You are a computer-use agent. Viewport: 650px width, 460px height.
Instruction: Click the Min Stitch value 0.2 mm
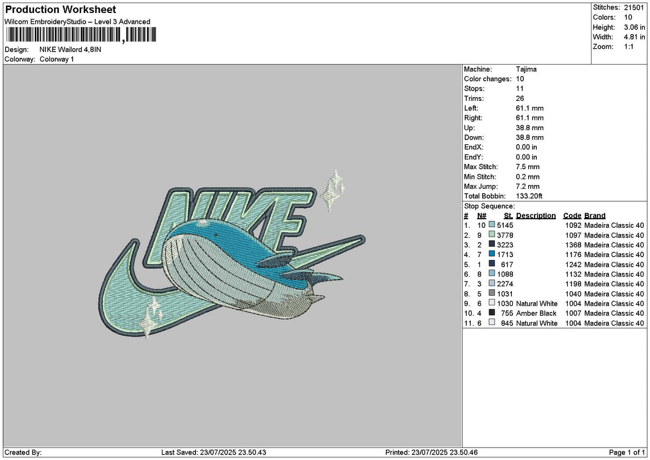tap(528, 177)
